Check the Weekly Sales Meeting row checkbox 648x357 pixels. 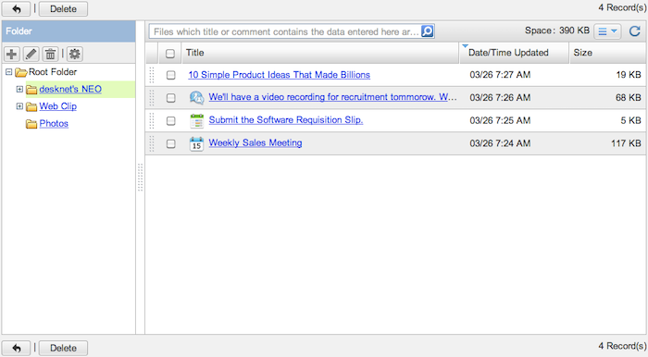point(170,143)
